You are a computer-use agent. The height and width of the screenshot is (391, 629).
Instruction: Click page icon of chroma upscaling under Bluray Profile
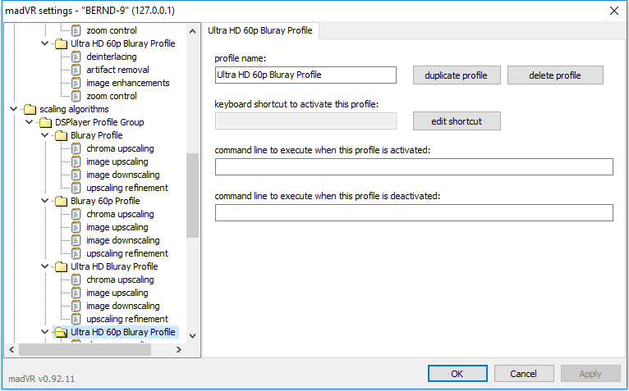click(x=76, y=148)
